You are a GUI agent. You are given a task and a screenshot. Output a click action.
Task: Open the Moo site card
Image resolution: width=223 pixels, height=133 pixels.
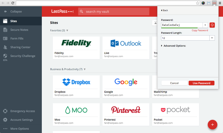click(76, 114)
